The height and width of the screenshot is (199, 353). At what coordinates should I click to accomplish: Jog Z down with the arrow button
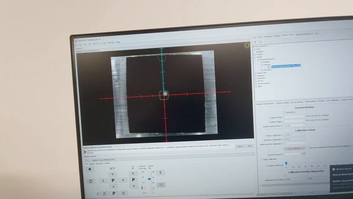pyautogui.click(x=133, y=186)
